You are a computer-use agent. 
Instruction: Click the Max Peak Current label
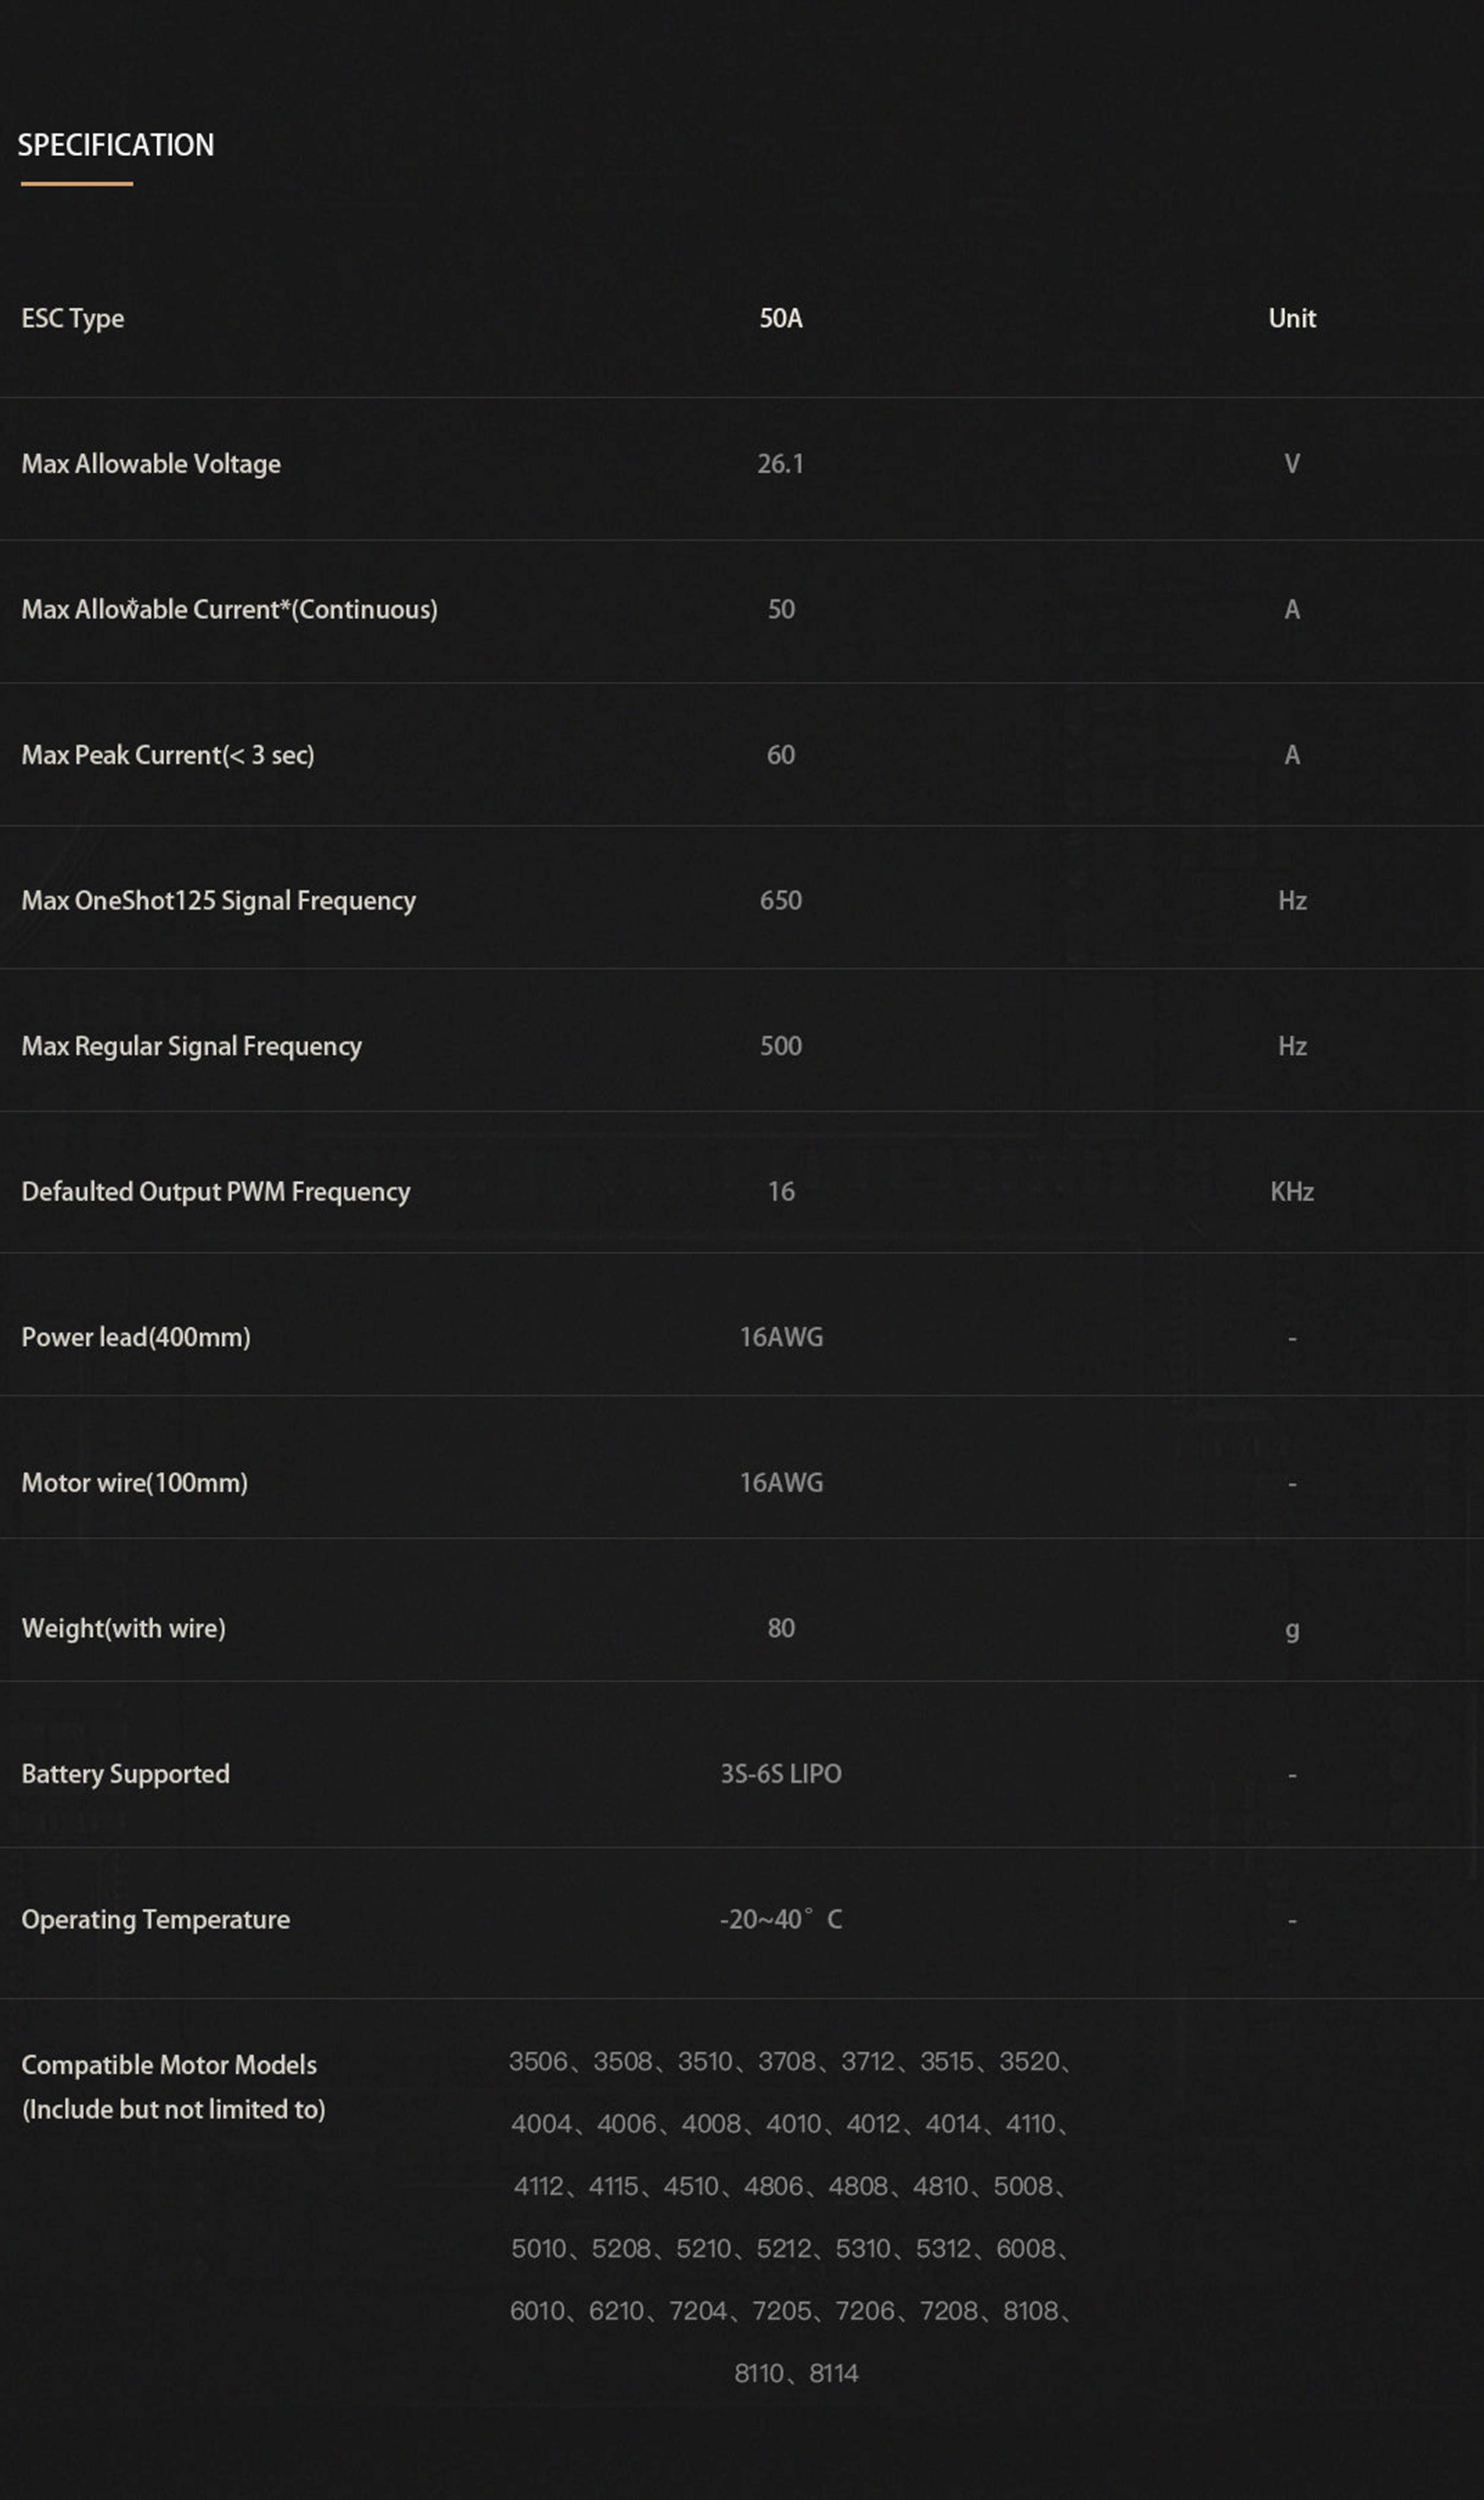pos(168,755)
